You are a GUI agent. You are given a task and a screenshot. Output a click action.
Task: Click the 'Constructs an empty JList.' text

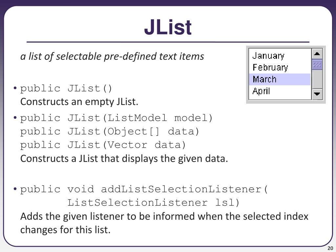[79, 102]
